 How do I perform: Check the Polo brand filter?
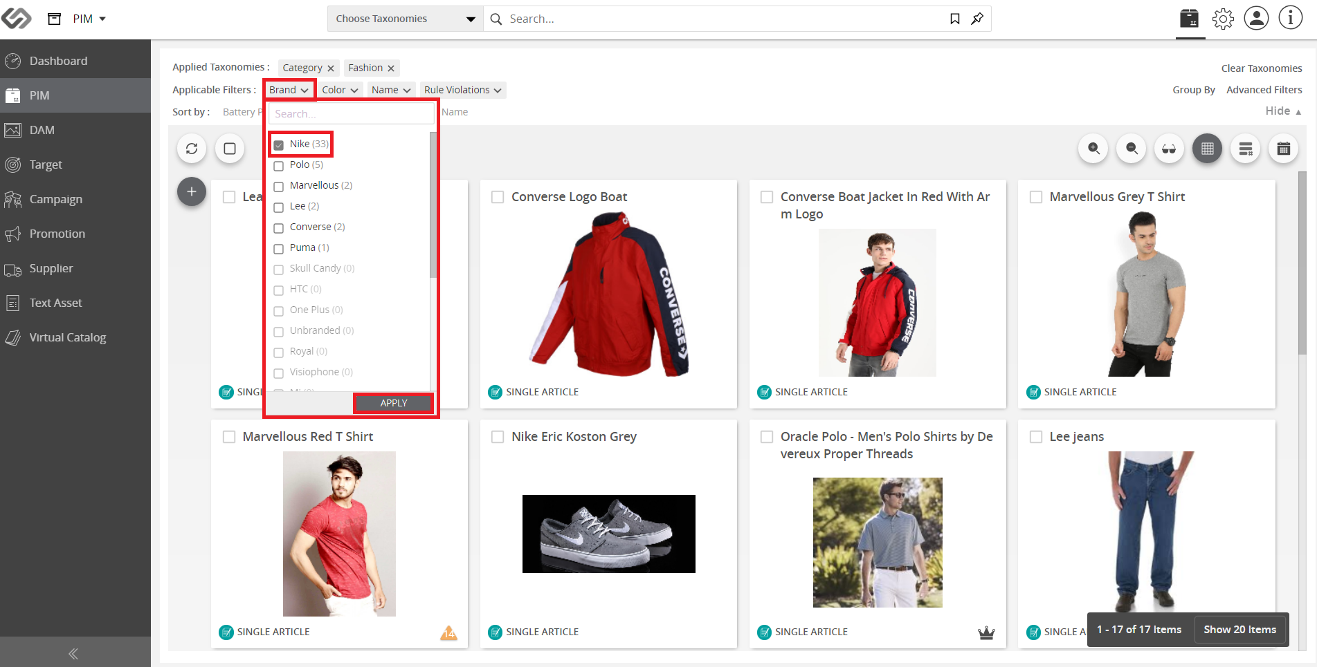(279, 166)
